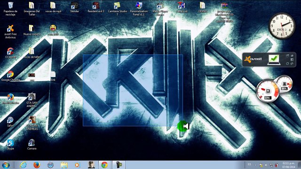Open the Camara desktop shortcut
This screenshot has width=301, height=169.
click(x=32, y=145)
